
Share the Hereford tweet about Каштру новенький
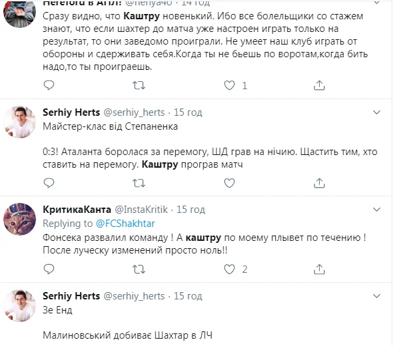(x=320, y=85)
